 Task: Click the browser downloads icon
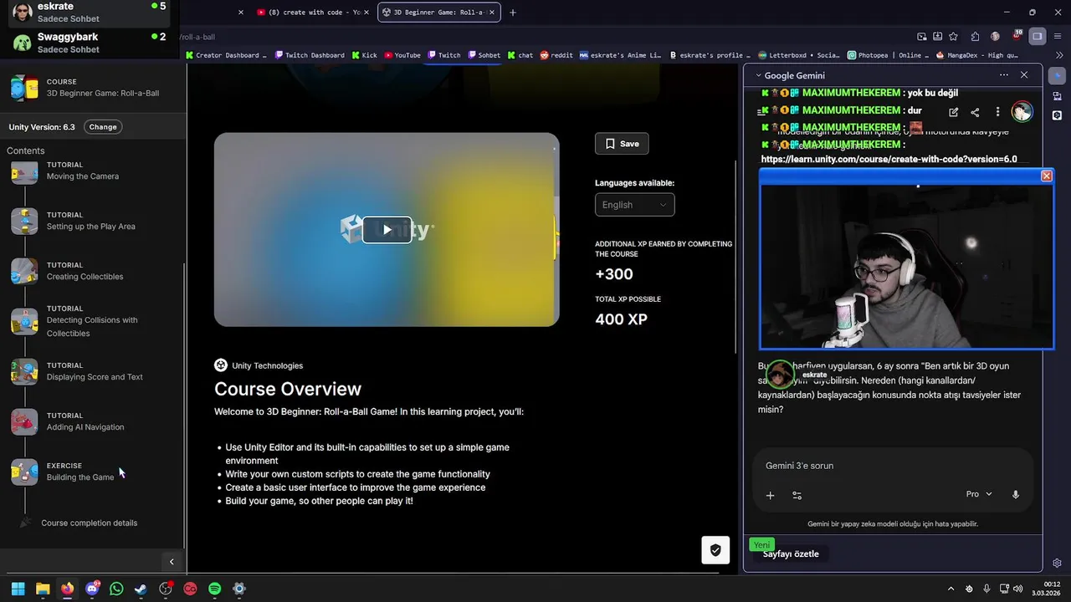pos(938,37)
